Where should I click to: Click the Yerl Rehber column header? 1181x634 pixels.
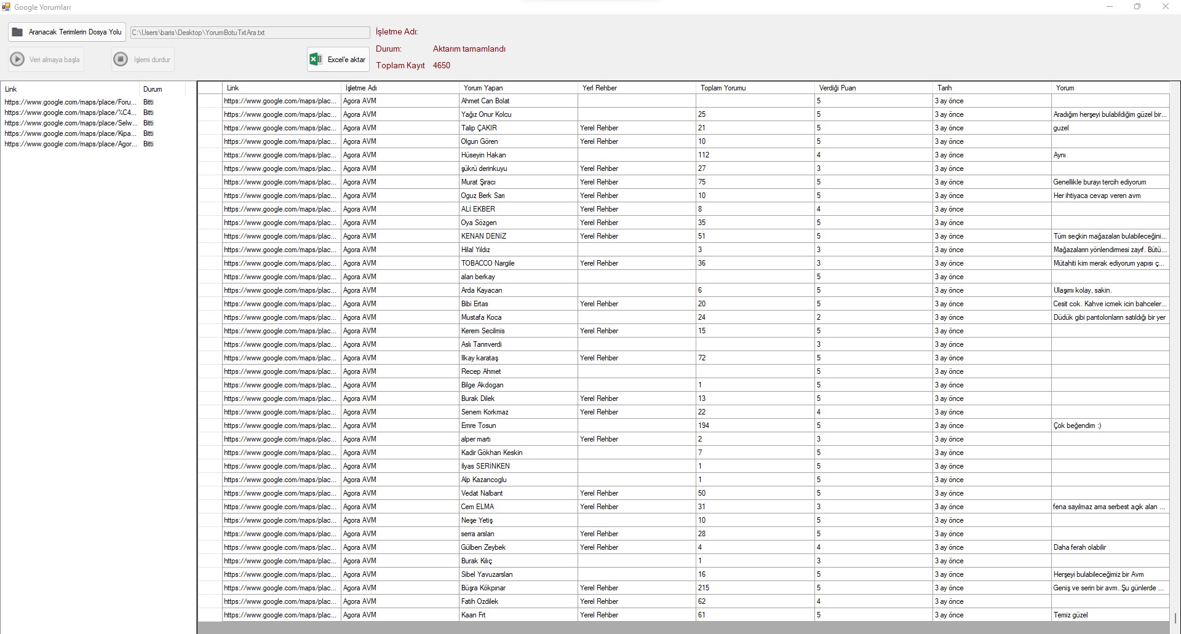click(637, 88)
